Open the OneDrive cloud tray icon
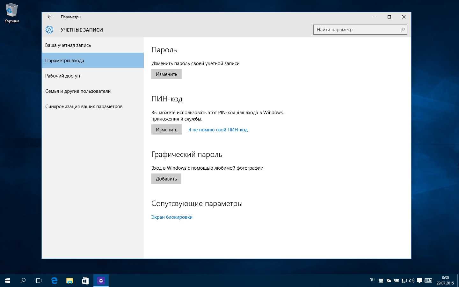This screenshot has height=287, width=459. (389, 281)
